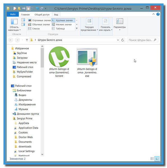This screenshot has height=168, width=167.
Task: Open the Cookies folder
Action: (21, 132)
